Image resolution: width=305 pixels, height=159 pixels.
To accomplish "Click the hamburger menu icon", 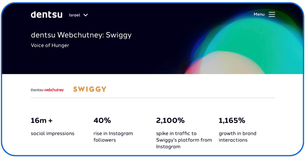I will click(x=272, y=14).
